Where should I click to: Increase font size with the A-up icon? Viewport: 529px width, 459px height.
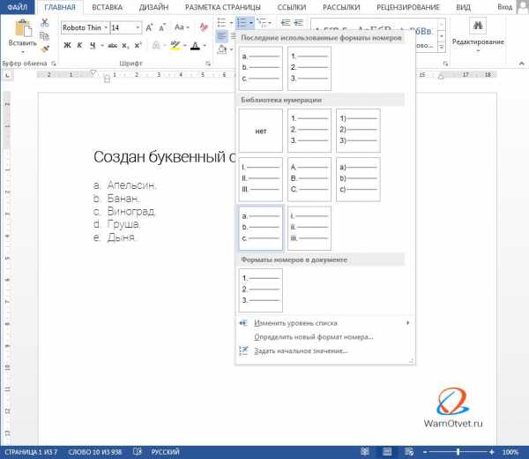pyautogui.click(x=150, y=27)
